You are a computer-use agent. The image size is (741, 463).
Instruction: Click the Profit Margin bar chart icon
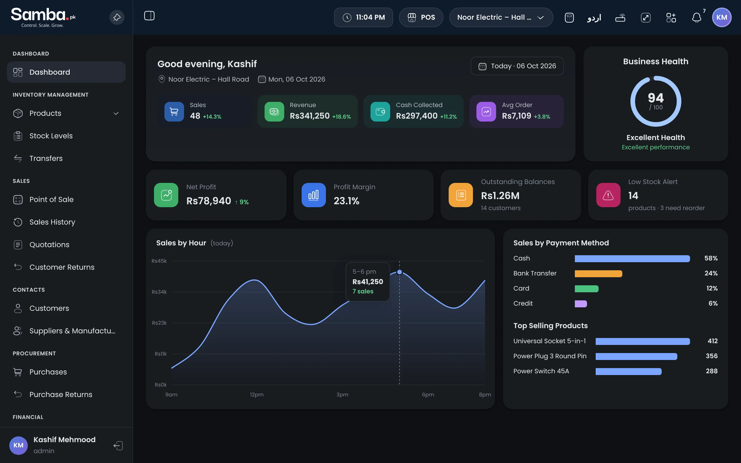point(313,195)
